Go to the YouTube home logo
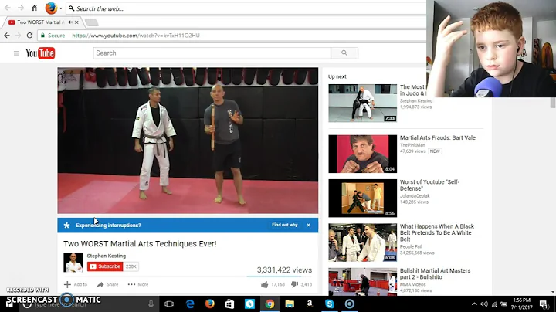The image size is (556, 312). 40,53
